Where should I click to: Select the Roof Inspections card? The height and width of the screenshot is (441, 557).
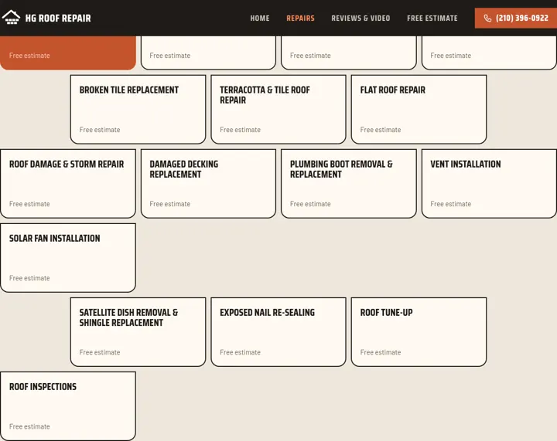[x=68, y=406]
